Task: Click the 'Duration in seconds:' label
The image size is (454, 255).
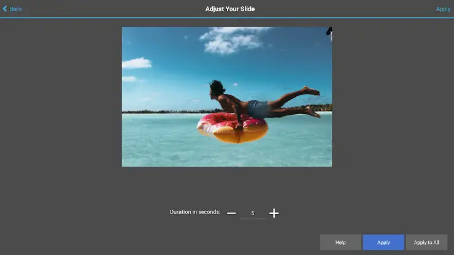Action: [x=195, y=212]
